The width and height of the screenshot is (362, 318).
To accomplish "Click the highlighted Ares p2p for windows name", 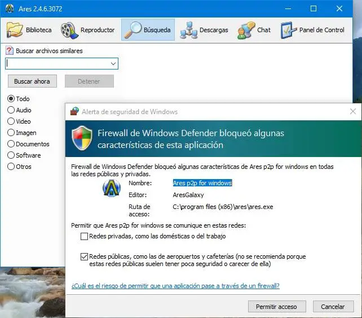I will coord(202,183).
